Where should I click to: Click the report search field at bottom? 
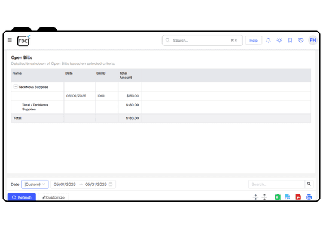click(x=276, y=184)
